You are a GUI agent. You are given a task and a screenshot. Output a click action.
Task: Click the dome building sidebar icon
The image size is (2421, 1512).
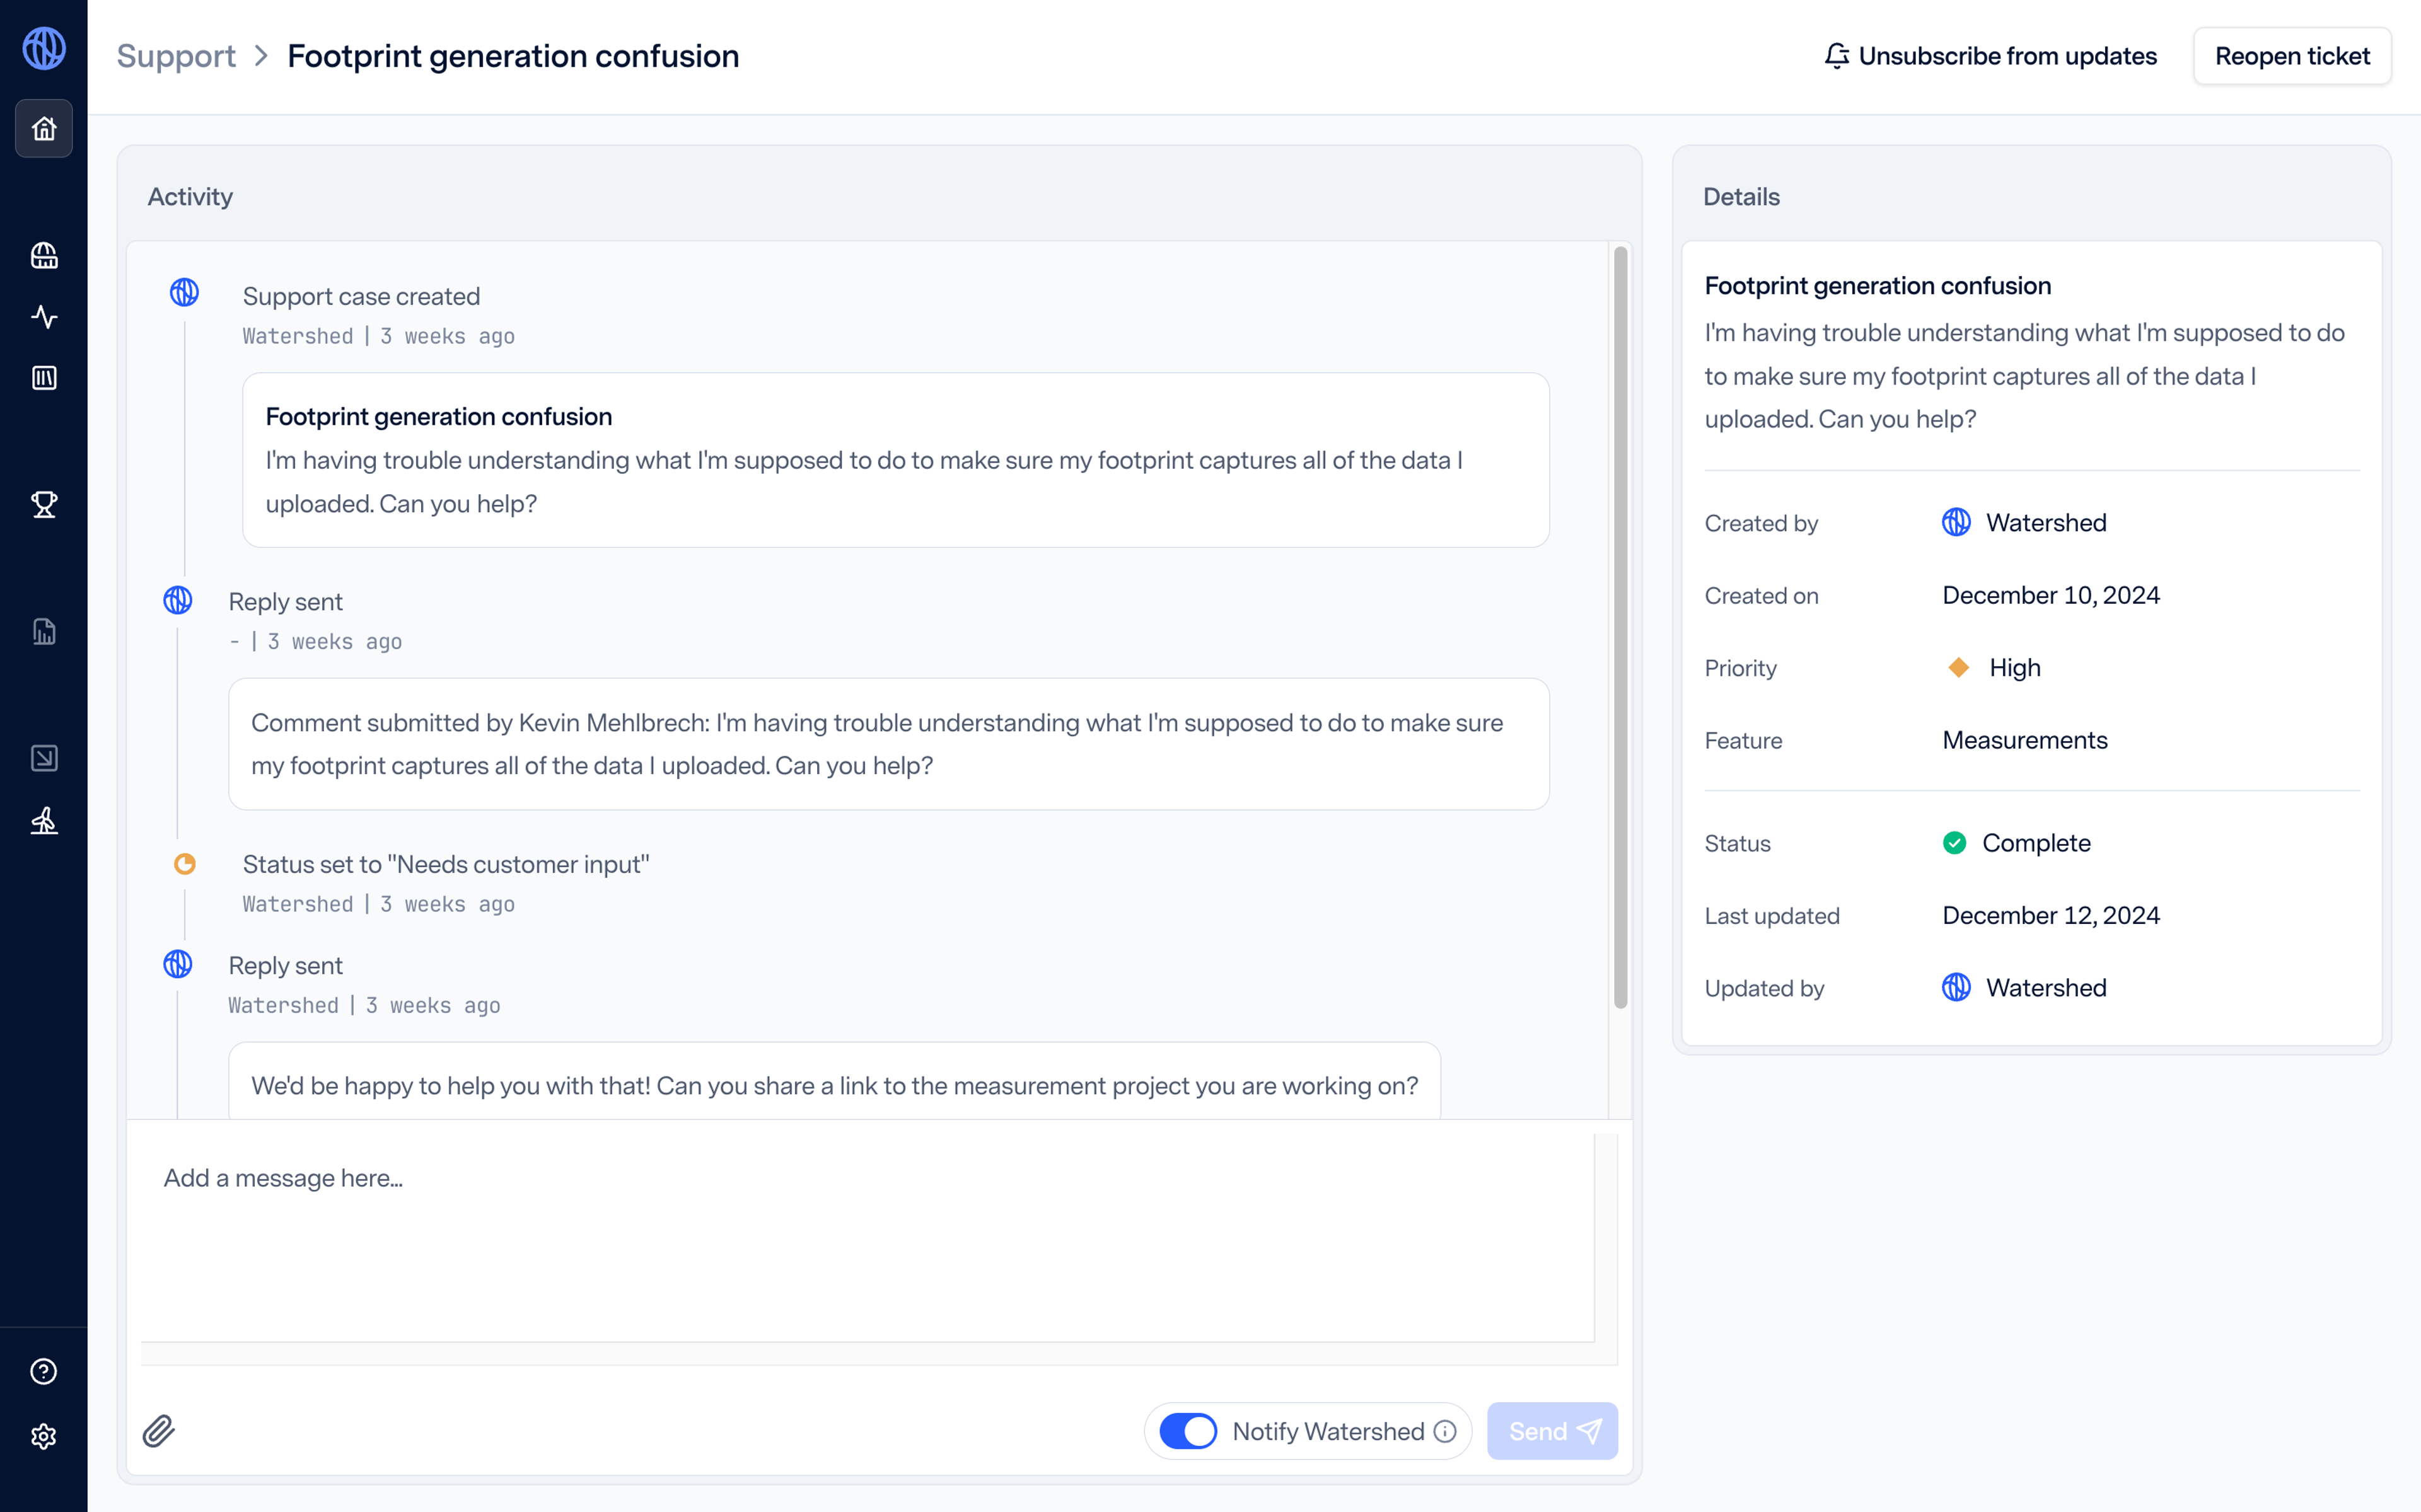44,256
